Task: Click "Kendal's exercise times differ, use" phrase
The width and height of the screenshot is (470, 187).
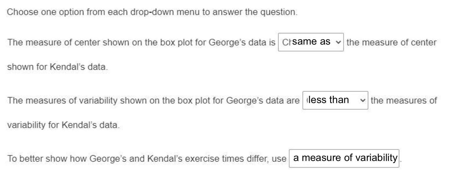Action: (x=217, y=159)
